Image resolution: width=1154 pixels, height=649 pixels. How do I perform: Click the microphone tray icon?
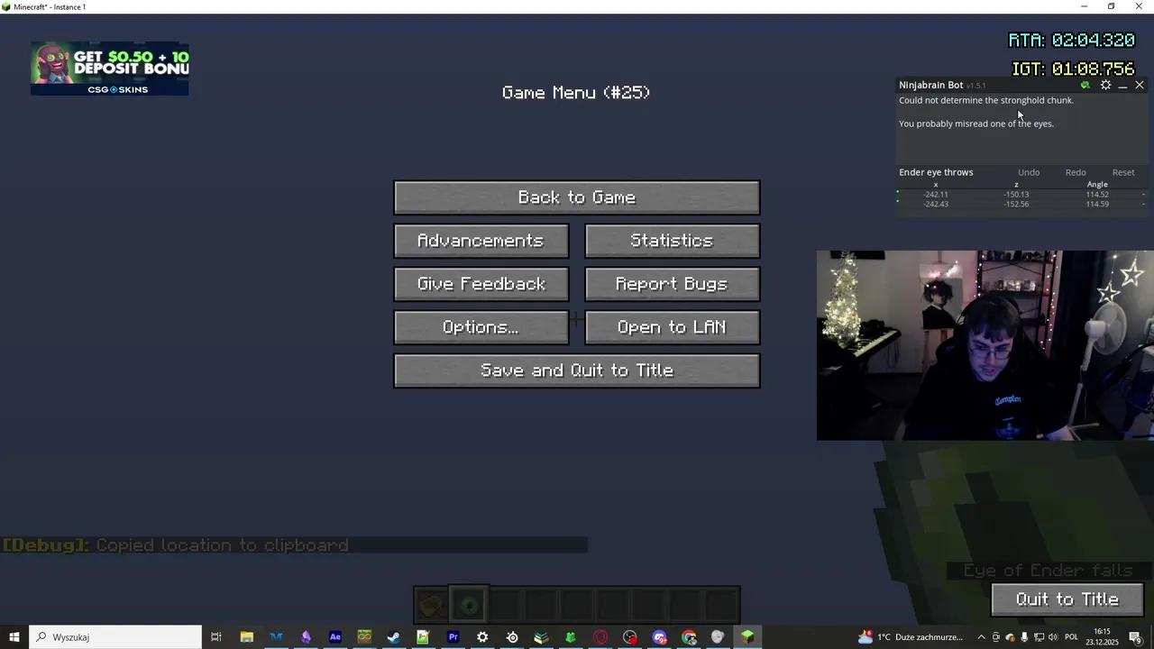coord(1024,637)
